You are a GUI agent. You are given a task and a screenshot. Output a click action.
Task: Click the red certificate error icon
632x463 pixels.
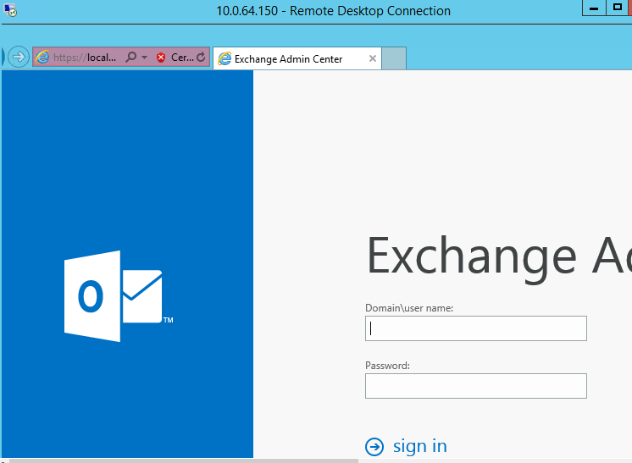[x=161, y=58]
